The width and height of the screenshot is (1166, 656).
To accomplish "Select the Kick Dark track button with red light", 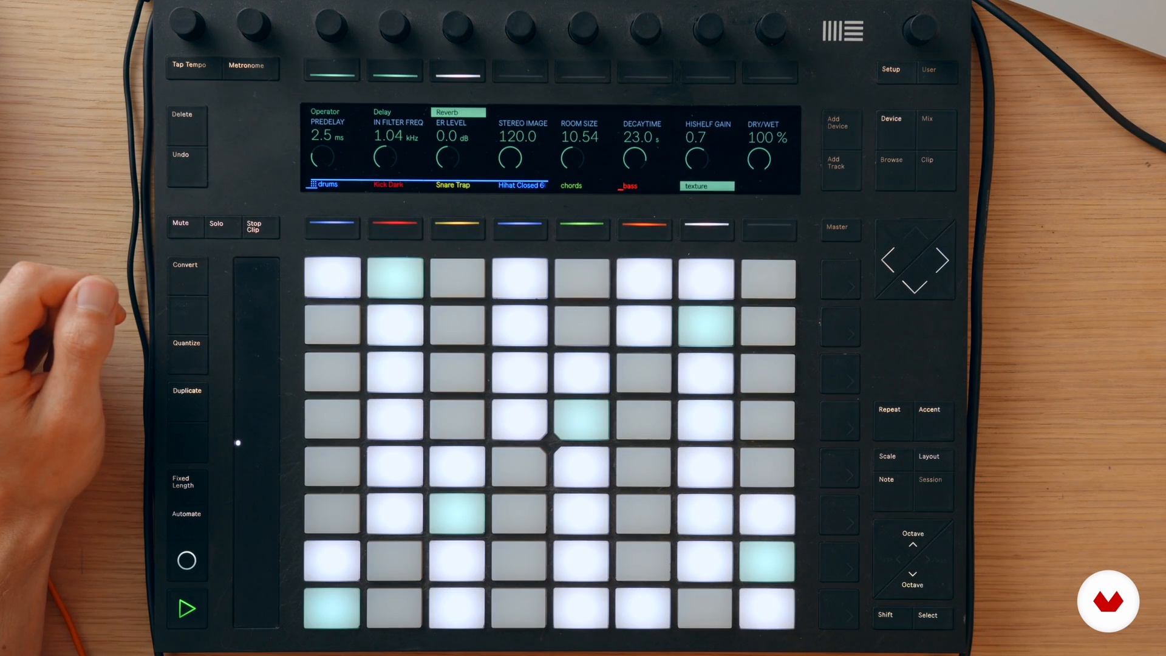I will [x=395, y=229].
